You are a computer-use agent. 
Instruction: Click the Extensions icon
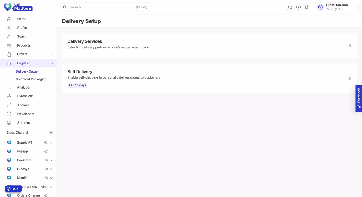(9, 96)
